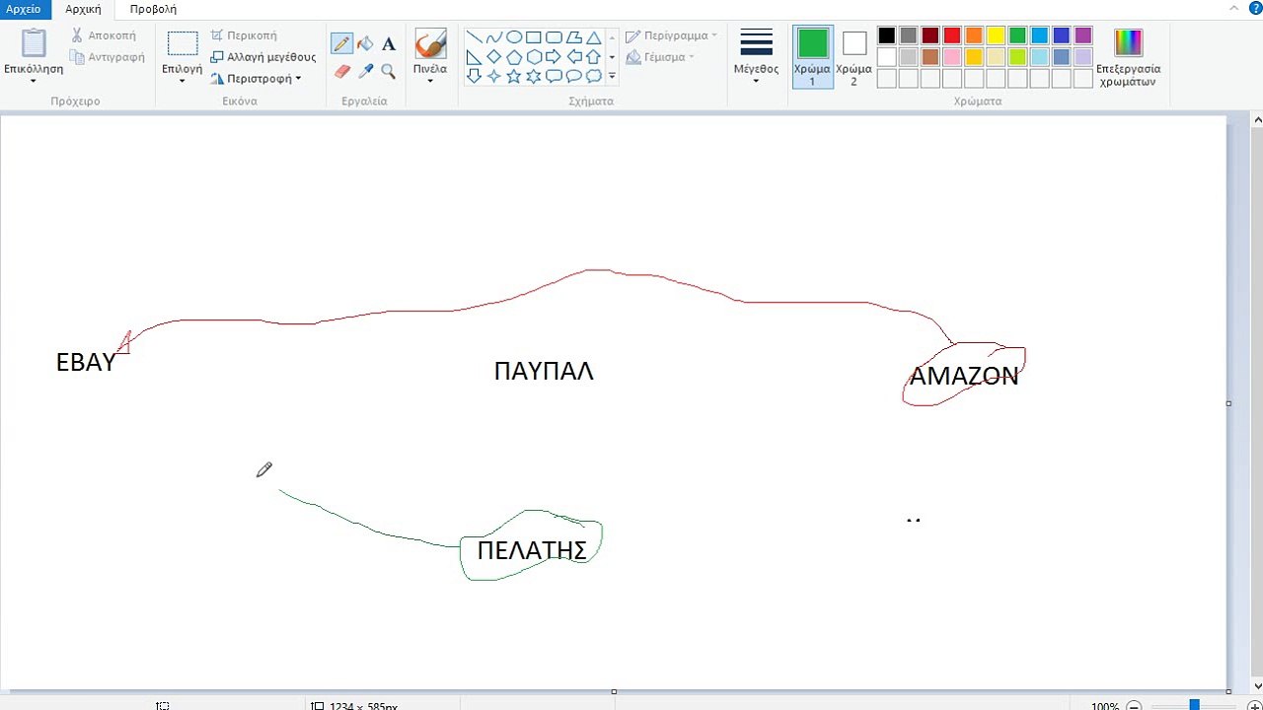Viewport: 1263px width, 710px height.
Task: Choose the Hexagon shape
Action: point(534,56)
